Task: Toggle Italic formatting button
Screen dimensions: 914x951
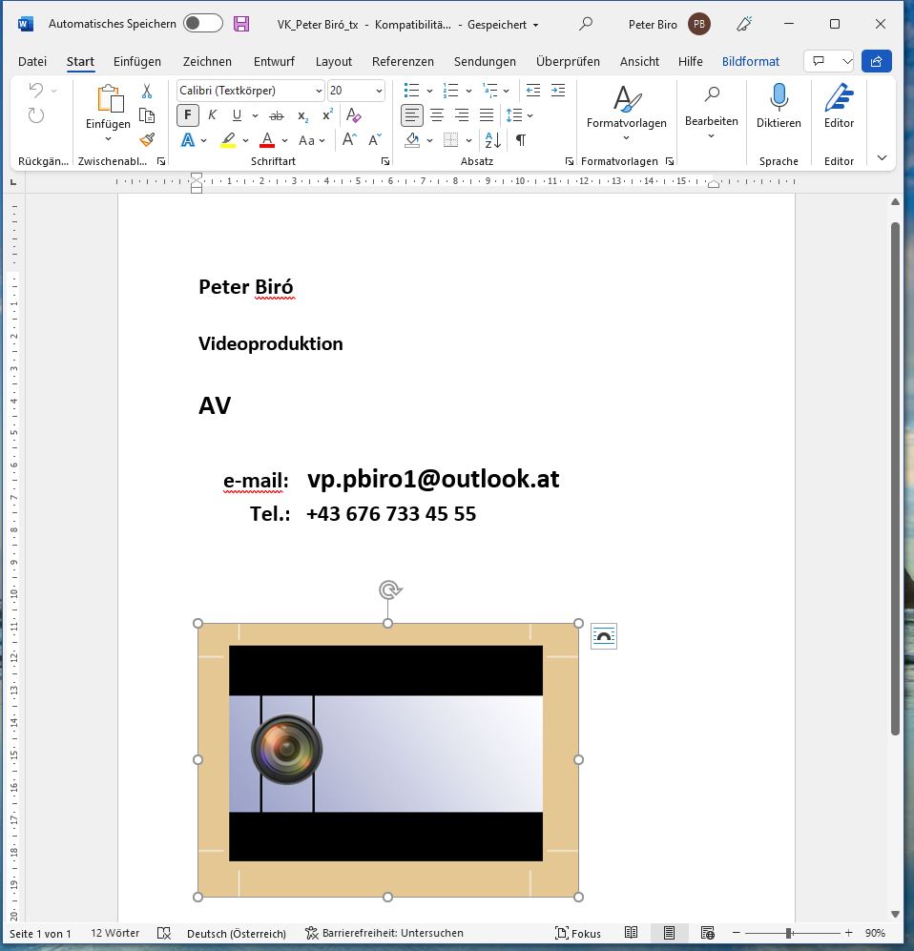Action: click(x=212, y=115)
